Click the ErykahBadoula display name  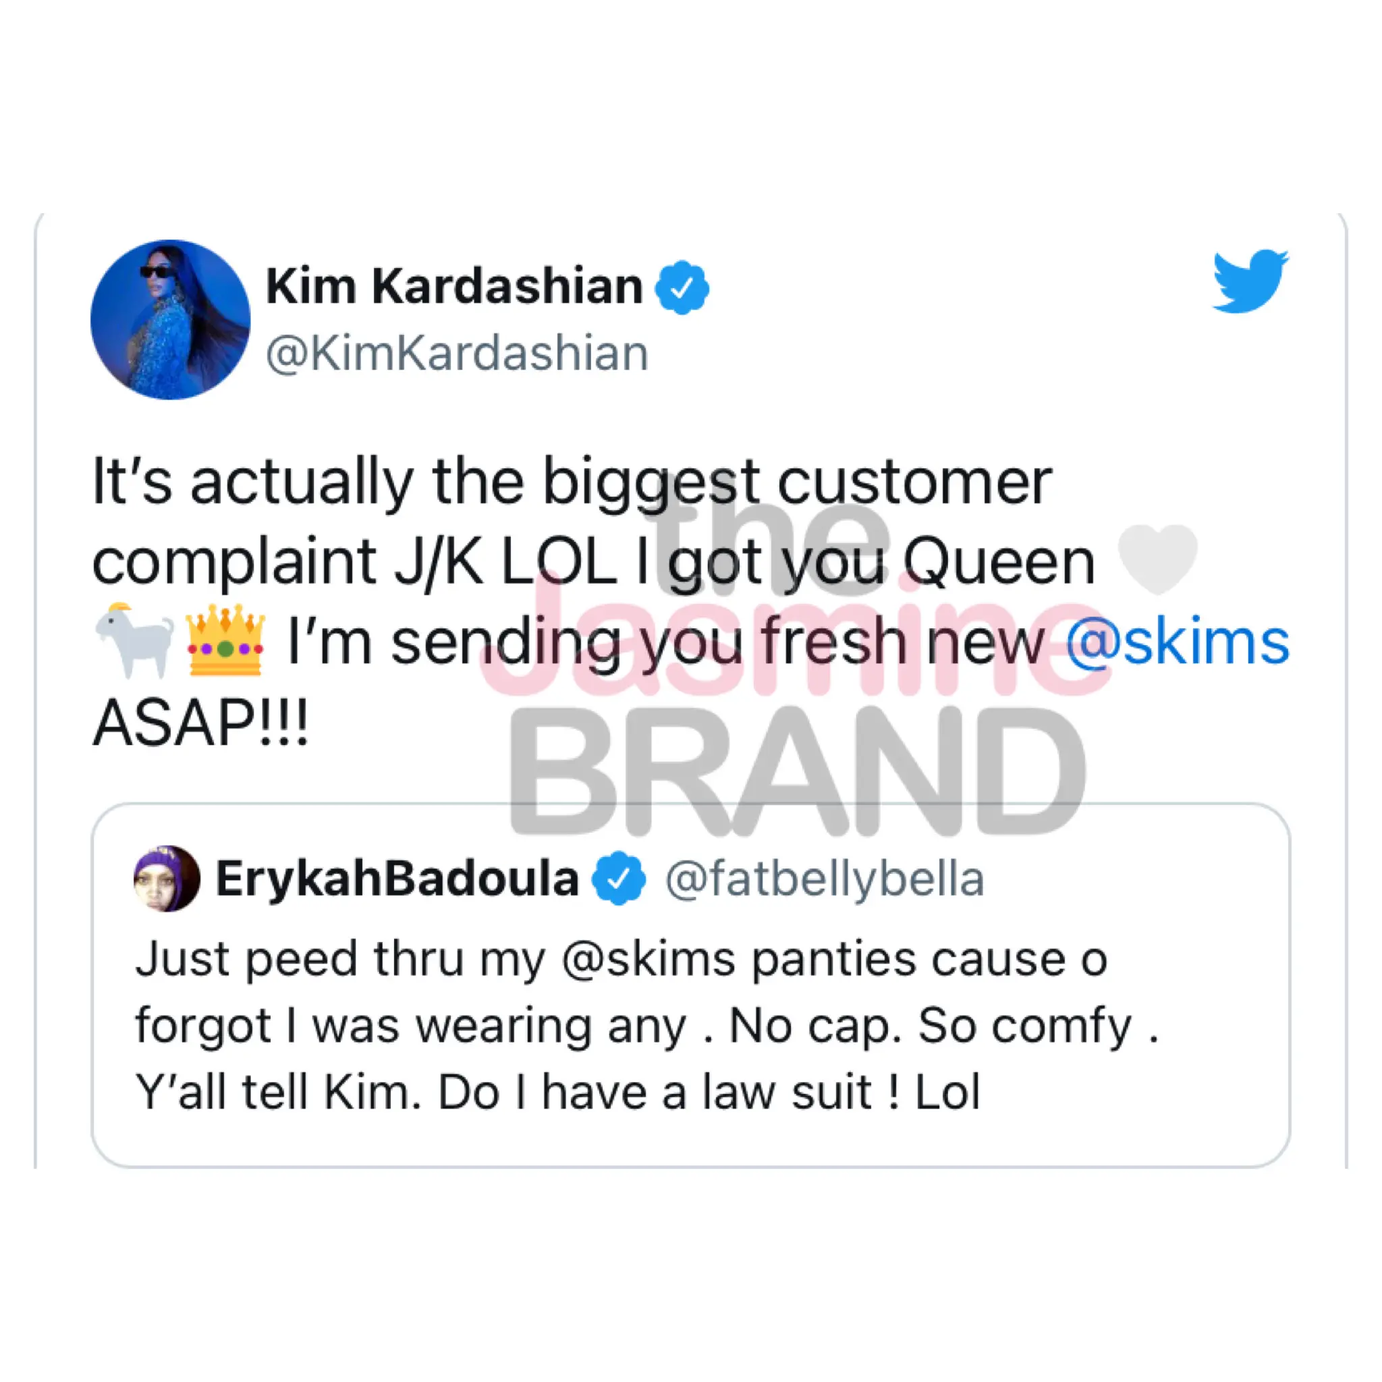[397, 879]
